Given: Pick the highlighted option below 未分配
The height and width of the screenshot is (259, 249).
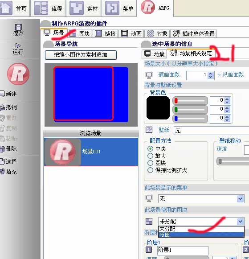Looking at the screenshot, I should [x=201, y=234].
